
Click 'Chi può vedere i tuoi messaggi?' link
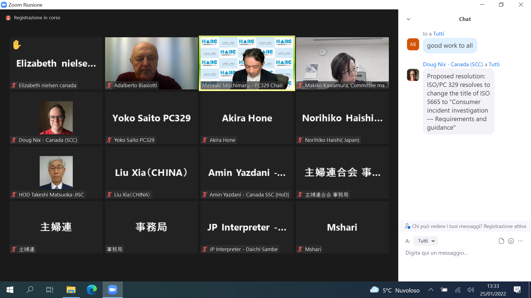pyautogui.click(x=447, y=226)
